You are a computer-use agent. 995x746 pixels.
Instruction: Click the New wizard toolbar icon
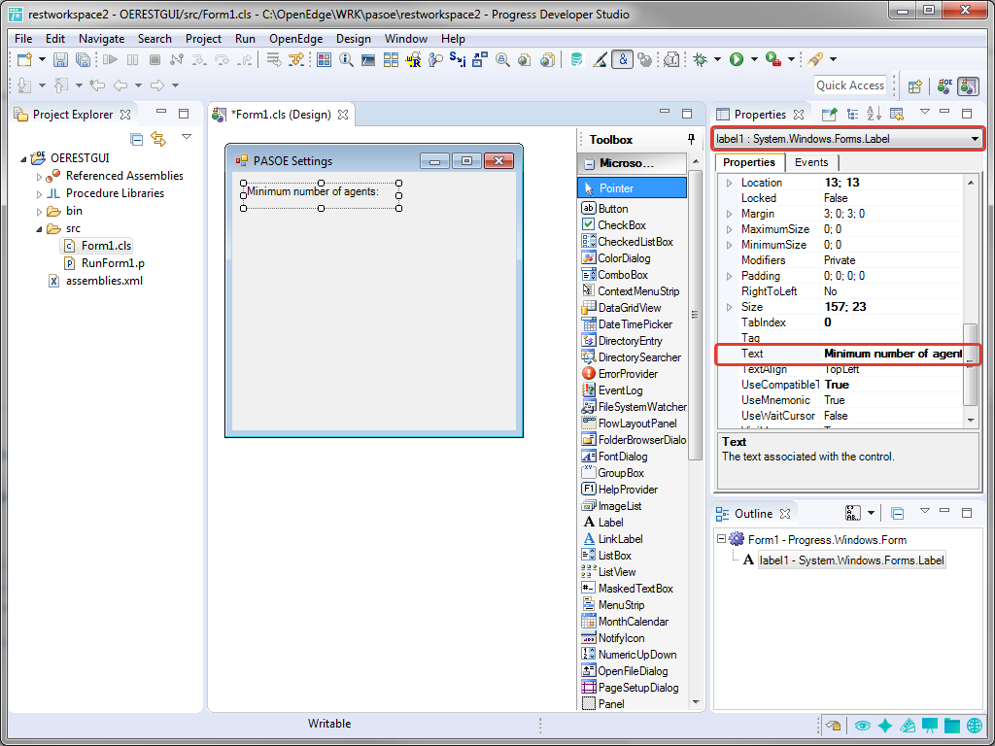(x=24, y=59)
